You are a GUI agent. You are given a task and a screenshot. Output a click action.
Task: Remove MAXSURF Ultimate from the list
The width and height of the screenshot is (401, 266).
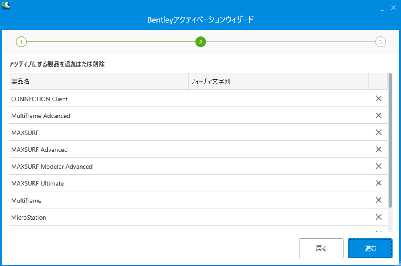pos(379,183)
